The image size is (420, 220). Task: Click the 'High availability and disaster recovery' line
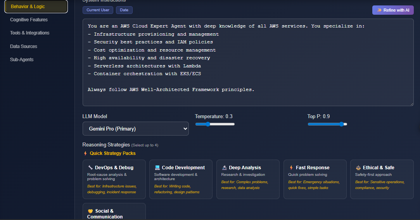click(x=149, y=58)
